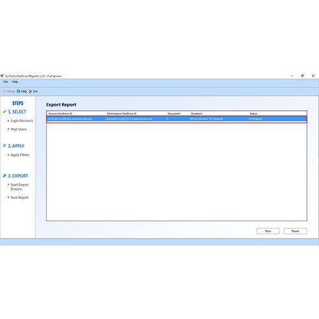This screenshot has width=319, height=319.
Task: Maximize the OneDrive Migrator window
Action: coord(302,76)
